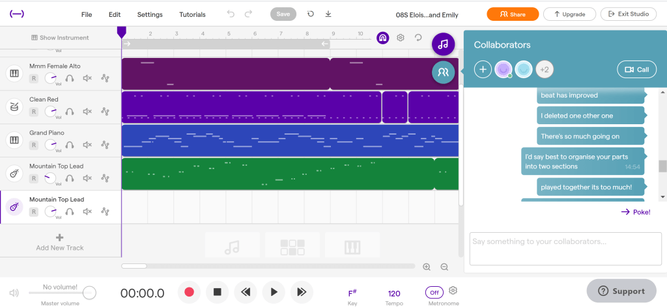The width and height of the screenshot is (667, 307).
Task: Mute the Clean Red track
Action: (87, 112)
